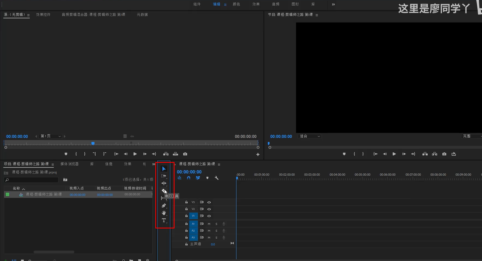The image size is (482, 261).
Task: Expand hidden project panel tabs chevron
Action: click(153, 164)
